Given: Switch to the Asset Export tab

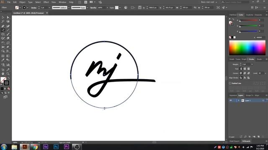Looking at the screenshot, I should 234,141.
